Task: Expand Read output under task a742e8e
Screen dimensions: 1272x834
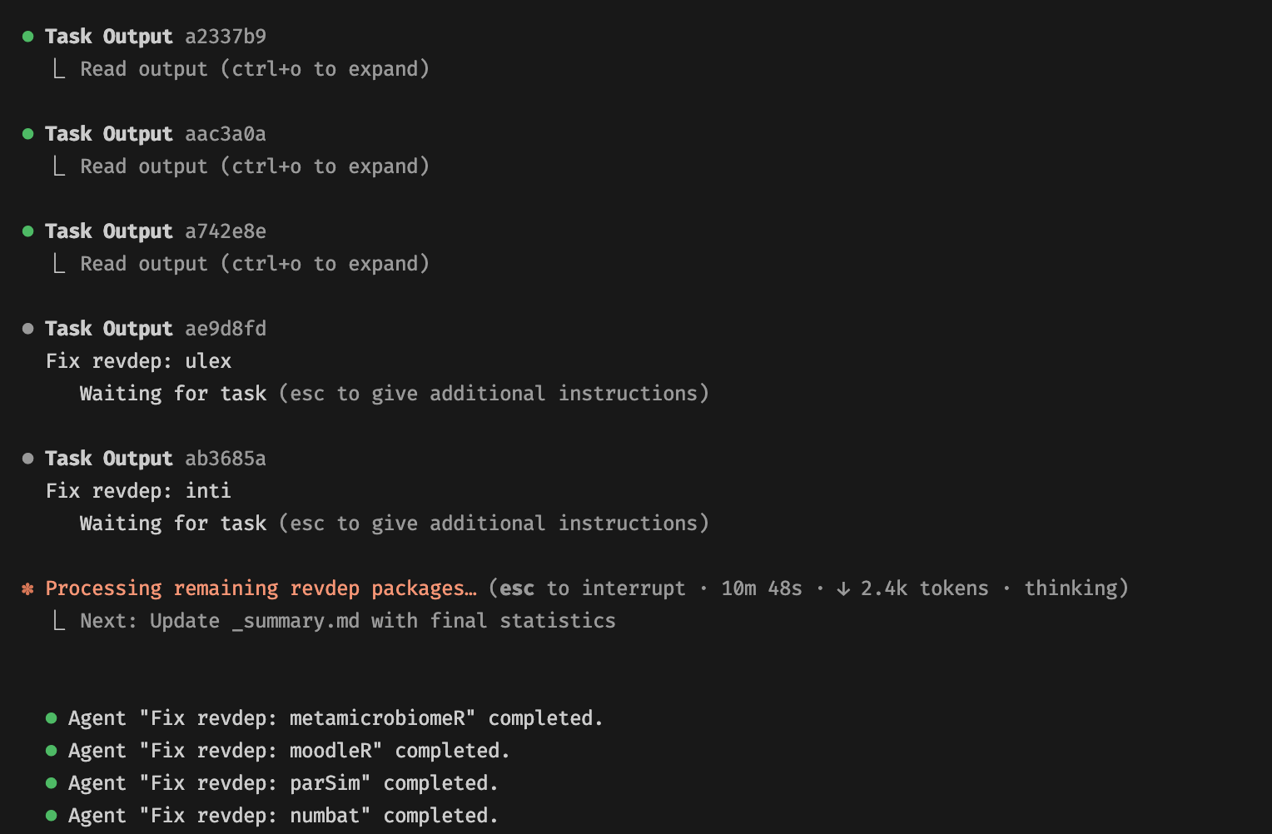Action: [254, 264]
